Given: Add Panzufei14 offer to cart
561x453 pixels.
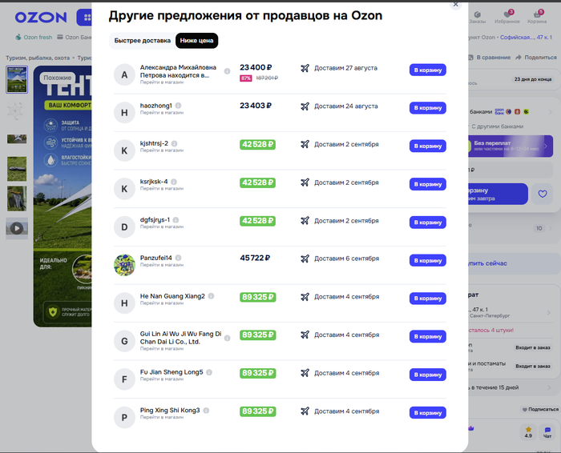Looking at the screenshot, I should (x=427, y=260).
